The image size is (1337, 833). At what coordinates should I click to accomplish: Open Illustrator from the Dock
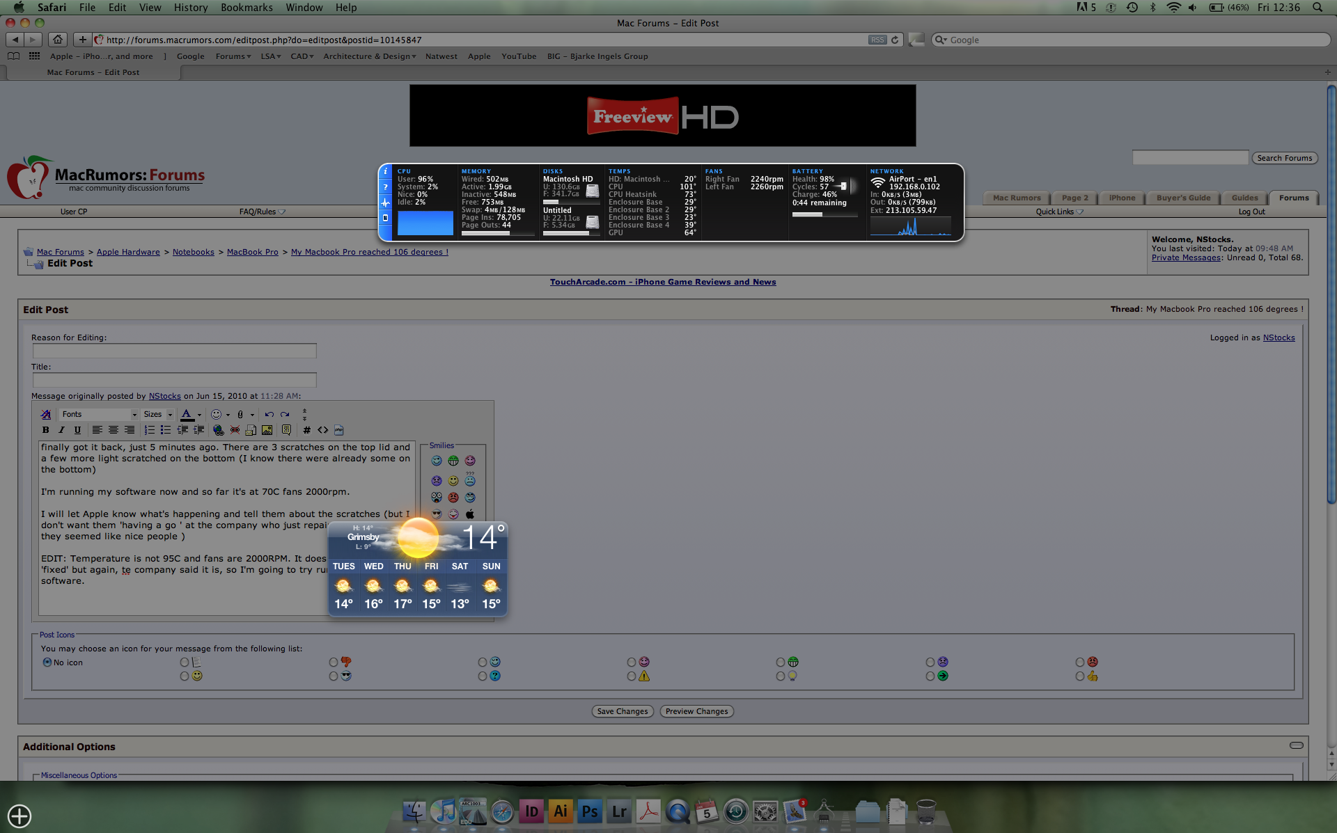[x=561, y=811]
